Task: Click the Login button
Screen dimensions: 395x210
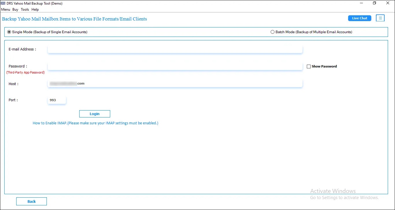Action: [x=95, y=114]
